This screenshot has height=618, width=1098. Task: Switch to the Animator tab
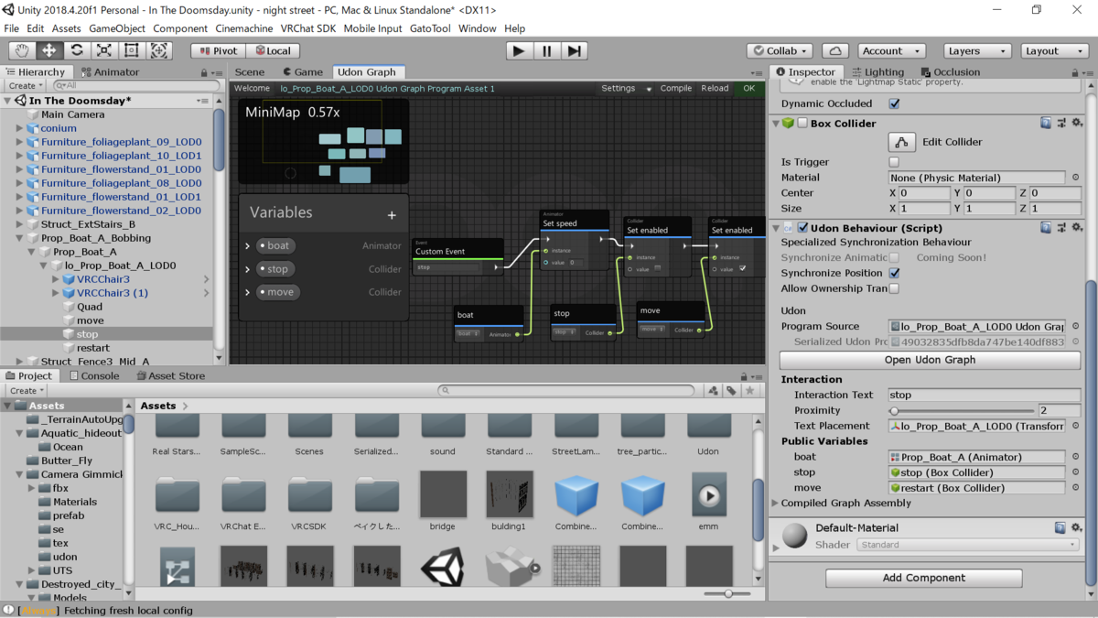pos(110,71)
